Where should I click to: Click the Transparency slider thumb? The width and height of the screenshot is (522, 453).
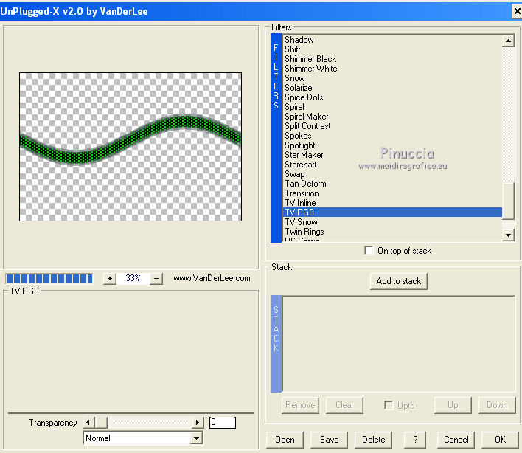click(x=101, y=422)
